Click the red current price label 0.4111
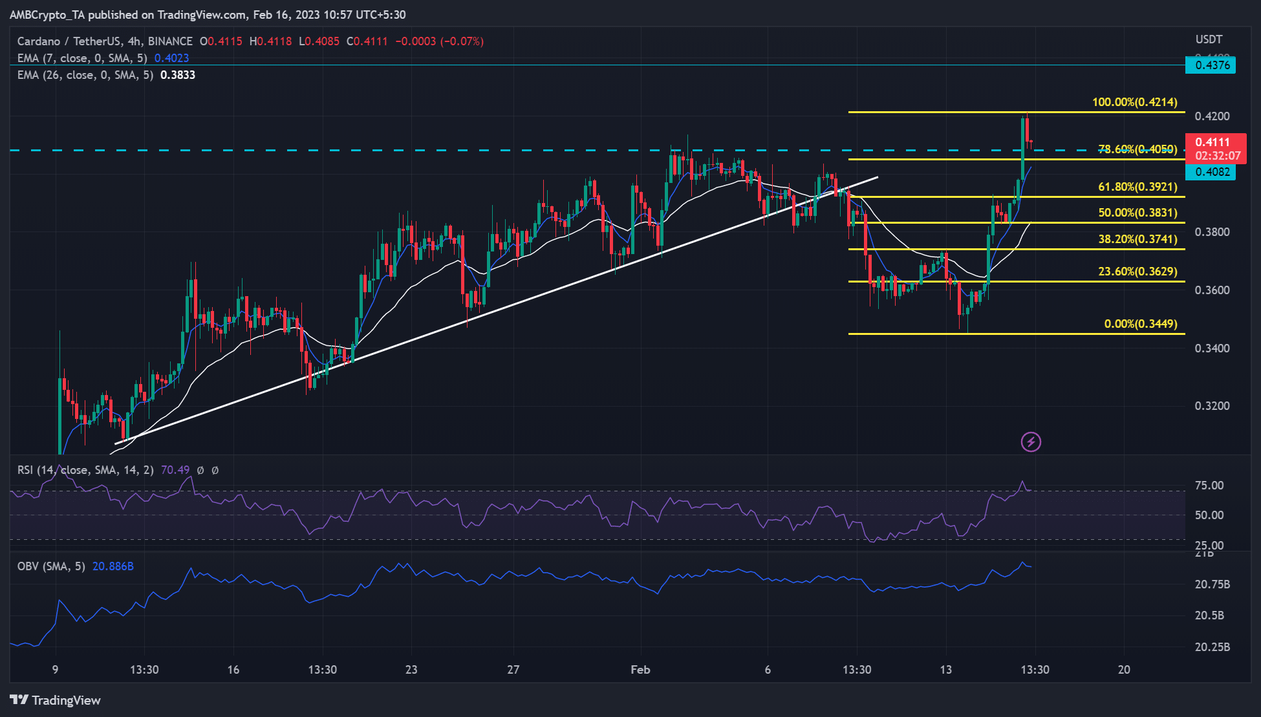This screenshot has height=717, width=1261. coord(1216,149)
